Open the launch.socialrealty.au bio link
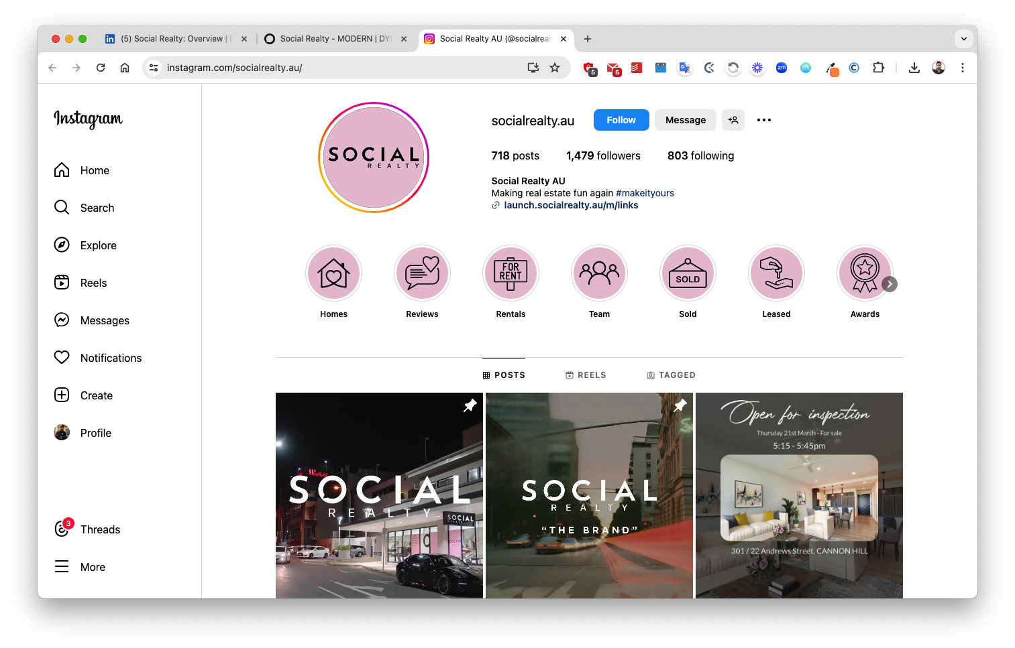Screen dimensions: 1015x648 [571, 206]
